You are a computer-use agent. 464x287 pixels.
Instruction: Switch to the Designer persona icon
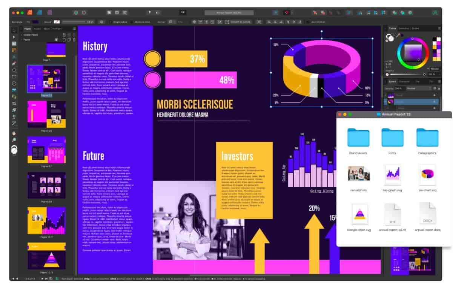(x=40, y=12)
